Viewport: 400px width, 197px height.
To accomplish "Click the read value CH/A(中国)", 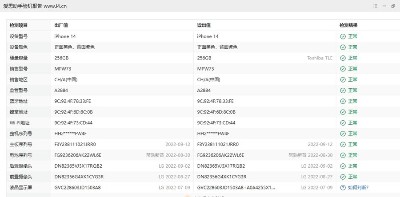I will (209, 80).
